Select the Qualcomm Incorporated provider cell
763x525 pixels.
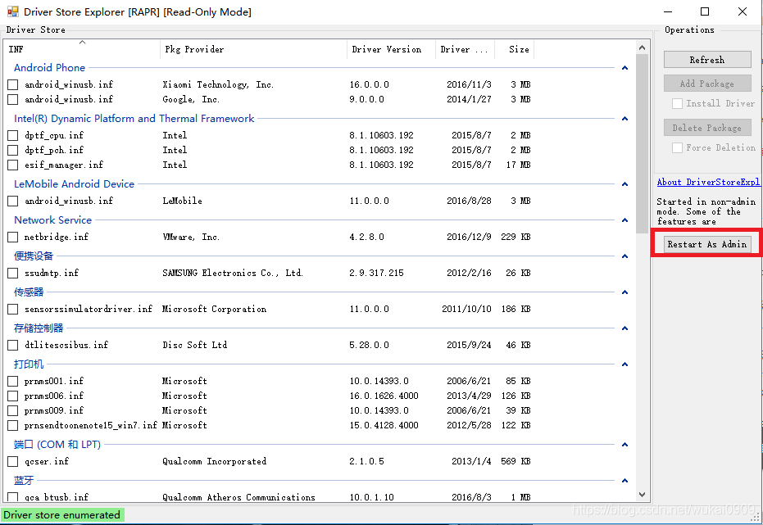[x=214, y=461]
